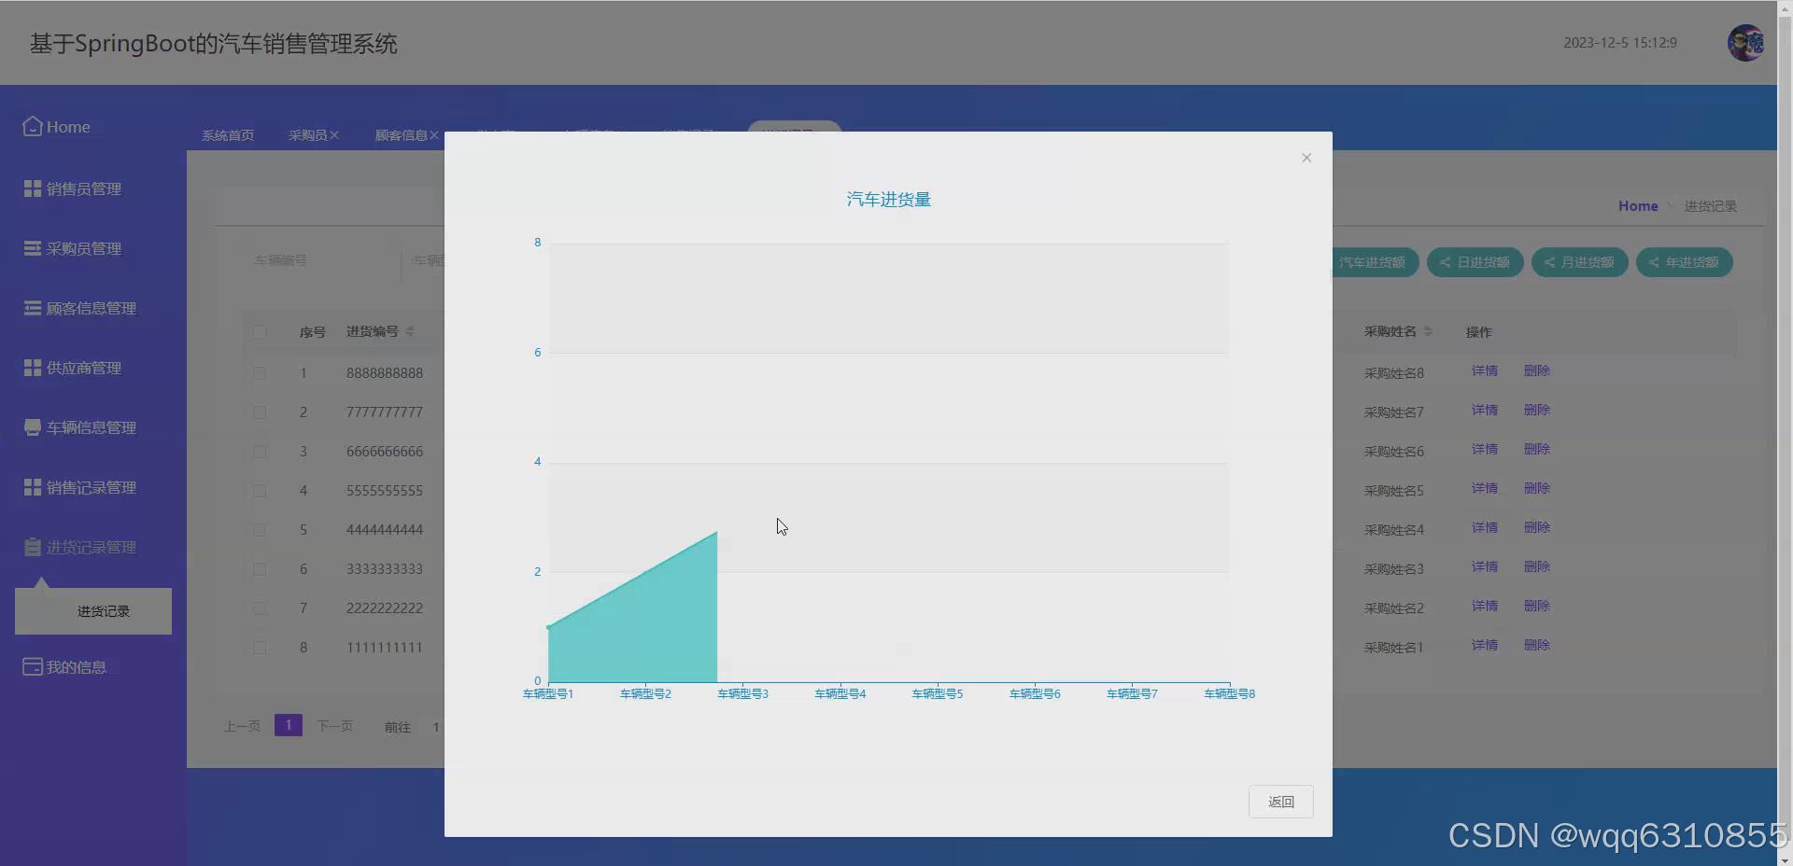The height and width of the screenshot is (866, 1793).
Task: Expand 销售员管理 menu in sidebar
Action: pos(84,189)
